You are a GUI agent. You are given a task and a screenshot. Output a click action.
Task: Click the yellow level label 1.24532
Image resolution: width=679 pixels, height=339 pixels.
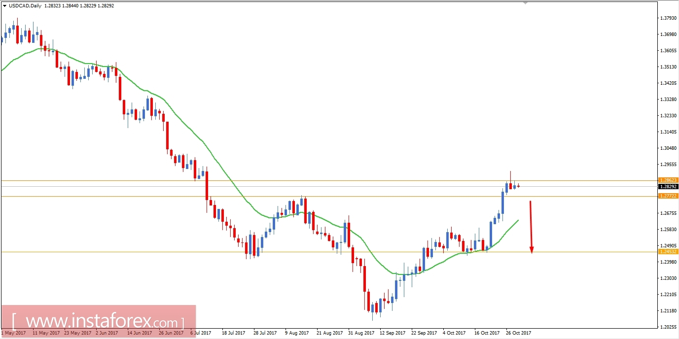670,251
